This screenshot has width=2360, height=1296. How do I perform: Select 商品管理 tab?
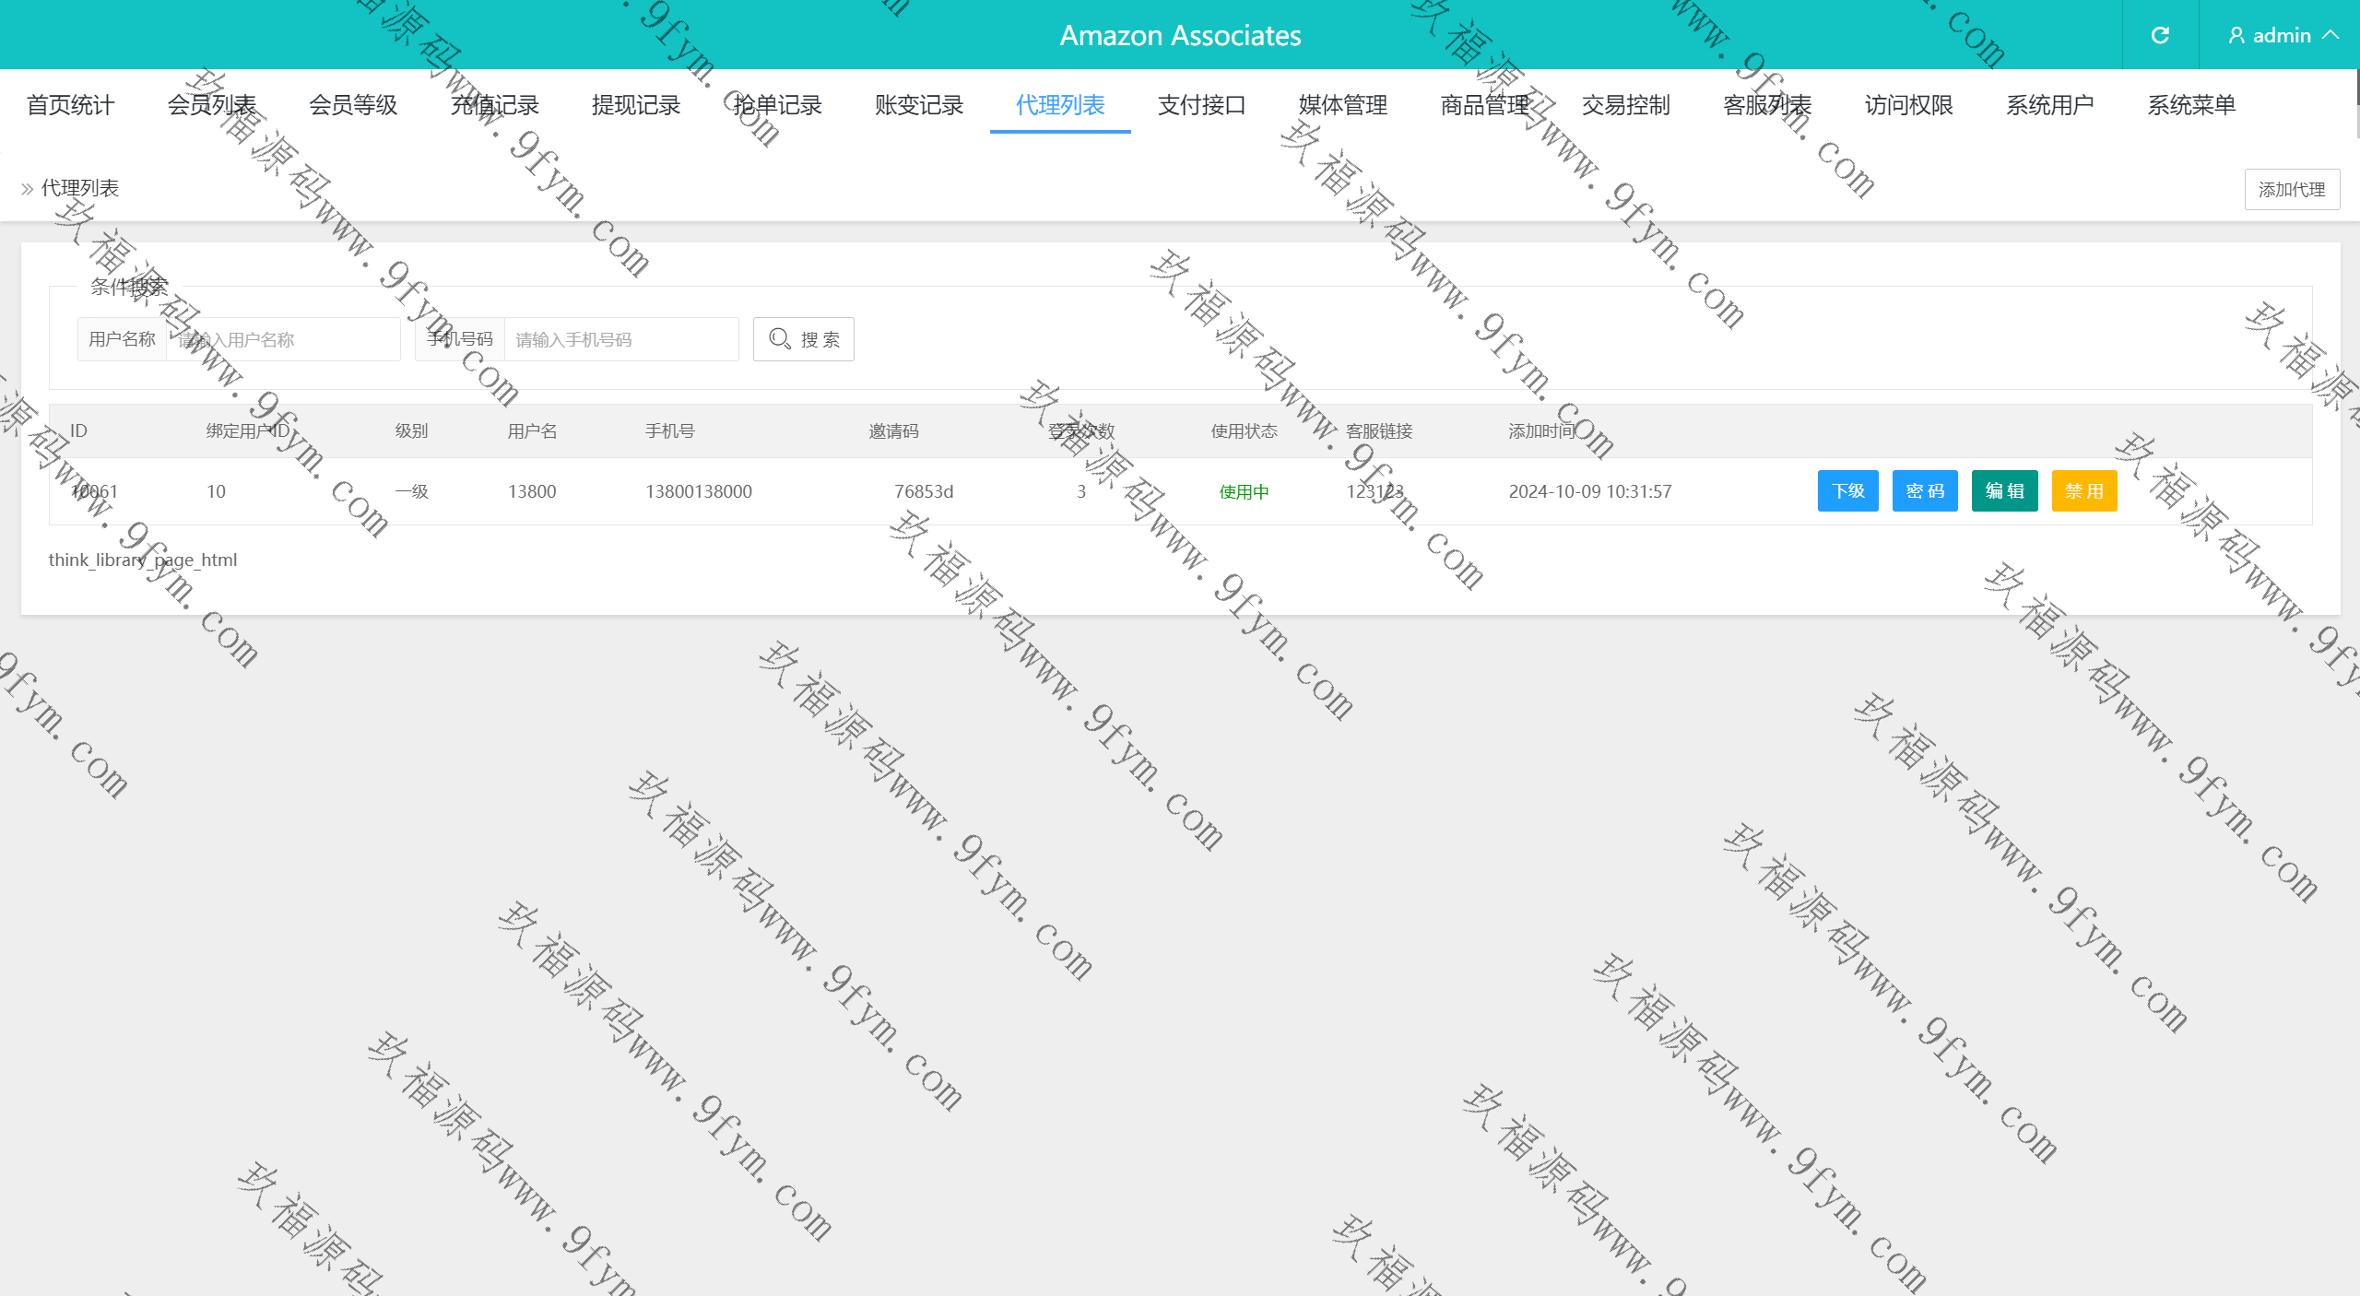(1484, 105)
